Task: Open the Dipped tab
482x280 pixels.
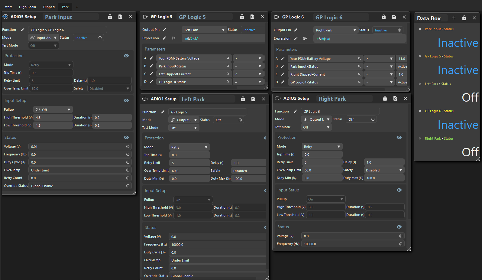Action: pos(49,7)
